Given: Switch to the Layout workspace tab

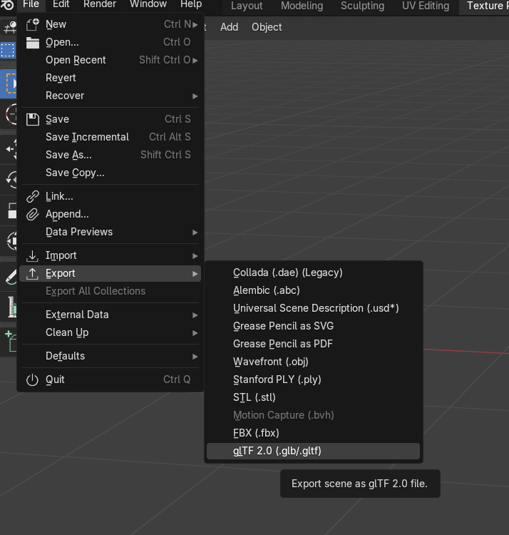Looking at the screenshot, I should 247,6.
